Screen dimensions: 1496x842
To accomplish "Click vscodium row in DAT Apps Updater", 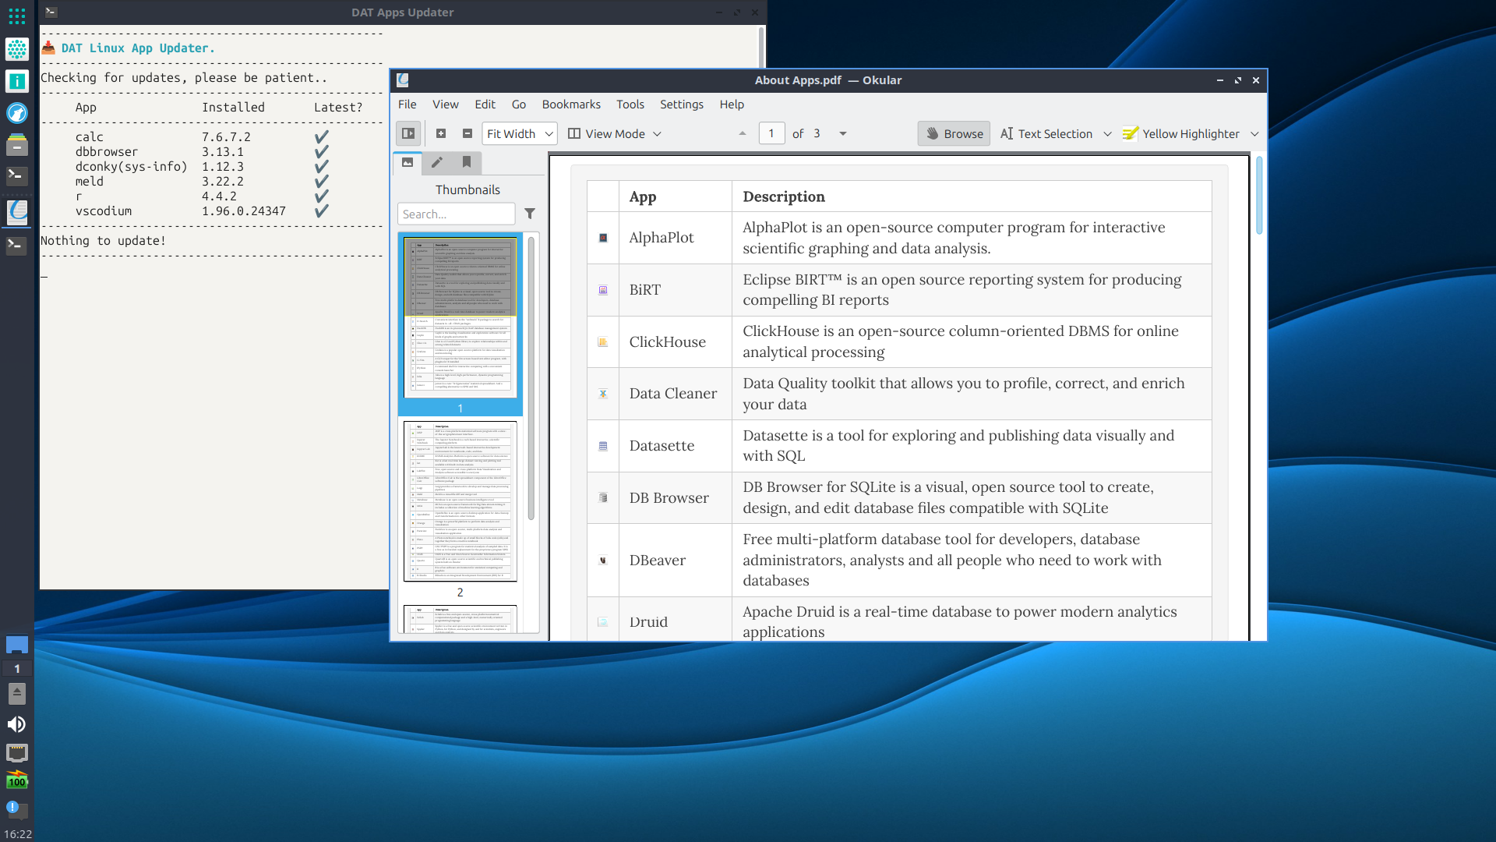I will (x=202, y=210).
